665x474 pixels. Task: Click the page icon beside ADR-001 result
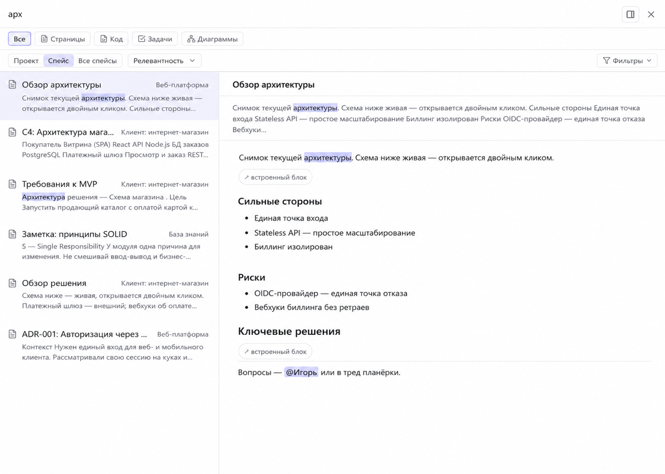point(13,334)
